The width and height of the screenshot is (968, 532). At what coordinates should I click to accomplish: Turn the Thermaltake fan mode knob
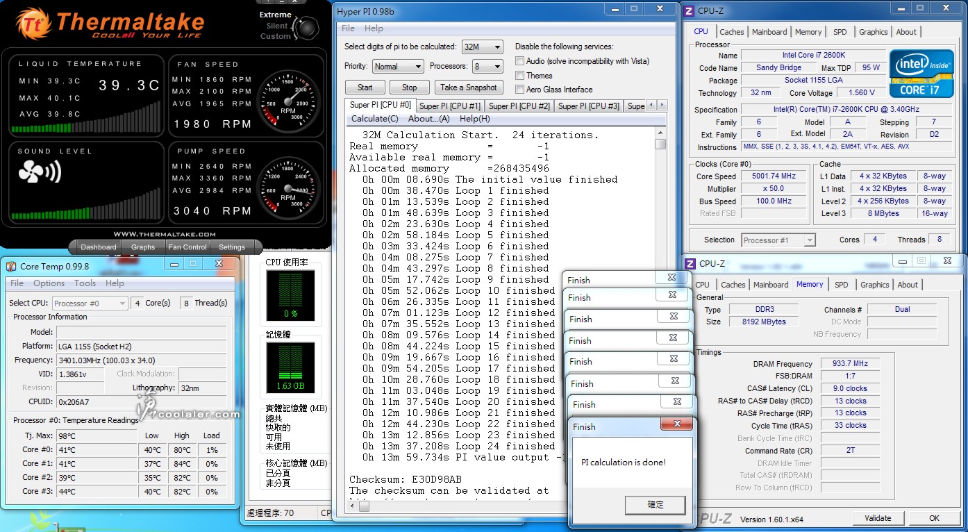(x=306, y=27)
